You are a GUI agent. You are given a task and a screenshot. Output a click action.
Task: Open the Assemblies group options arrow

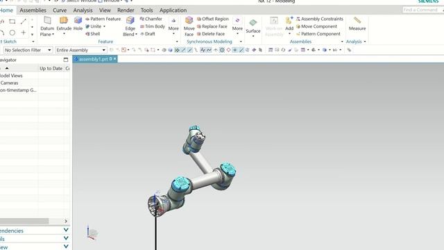[x=342, y=42]
